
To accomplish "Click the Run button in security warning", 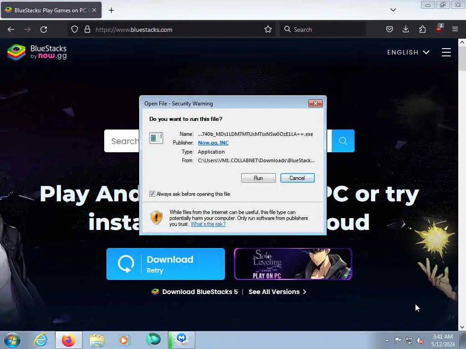I will 258,178.
